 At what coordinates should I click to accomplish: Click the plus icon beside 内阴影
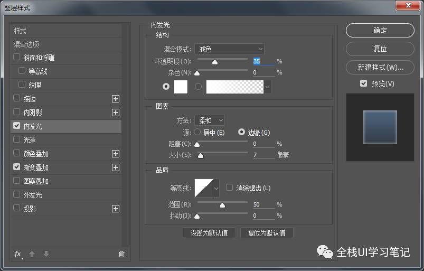pos(116,113)
